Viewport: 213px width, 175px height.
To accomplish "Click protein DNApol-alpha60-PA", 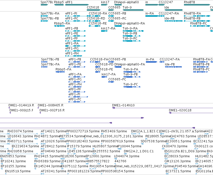I will 130,64.
